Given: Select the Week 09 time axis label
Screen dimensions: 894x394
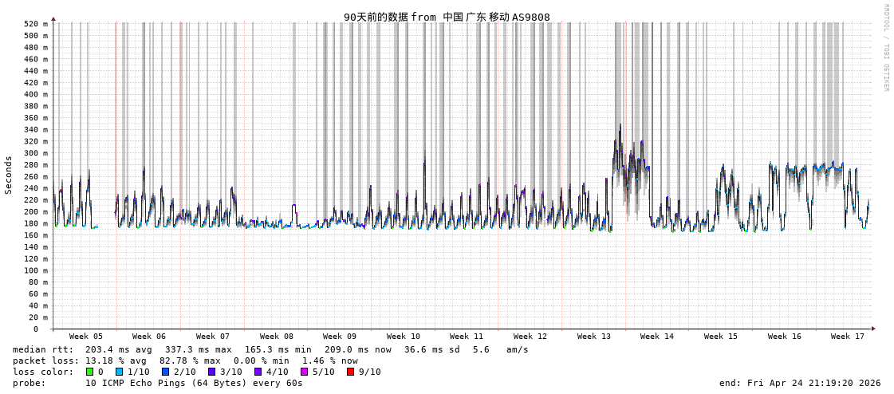Looking at the screenshot, I should [x=340, y=337].
